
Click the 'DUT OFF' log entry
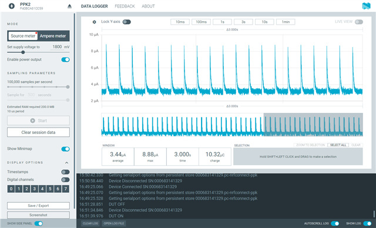117,204
